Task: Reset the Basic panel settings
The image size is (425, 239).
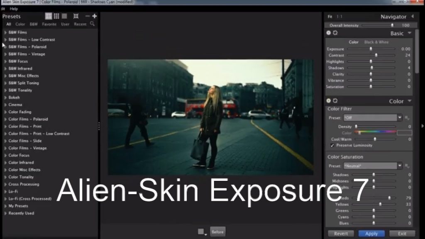Action: (335, 33)
